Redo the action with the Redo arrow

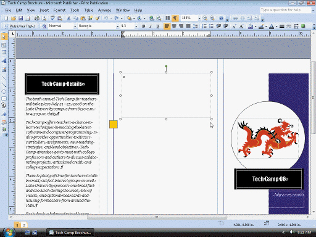coord(117,19)
